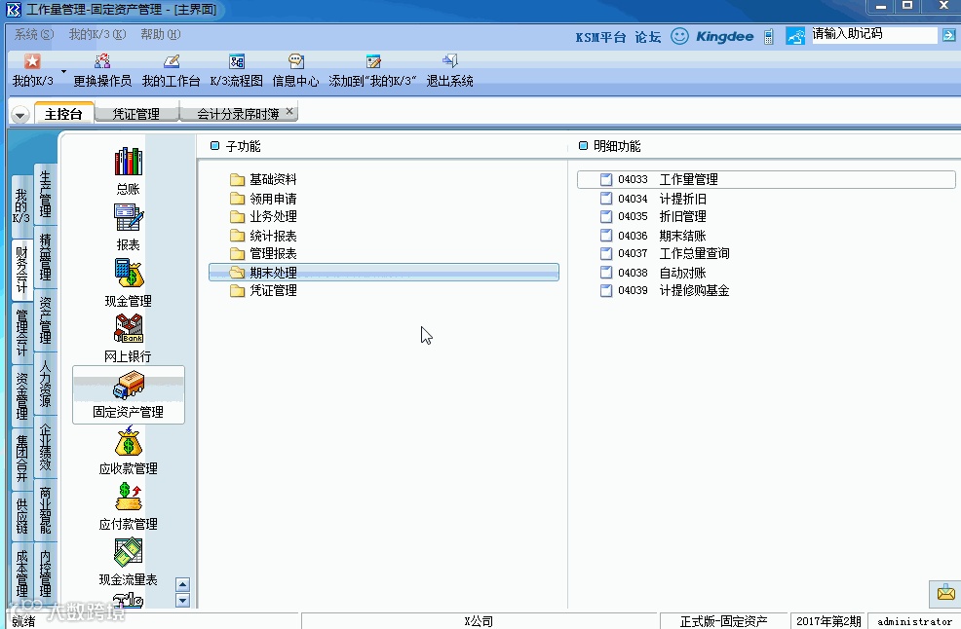The height and width of the screenshot is (629, 961).
Task: Open the 报表 module icon
Action: pyautogui.click(x=128, y=218)
